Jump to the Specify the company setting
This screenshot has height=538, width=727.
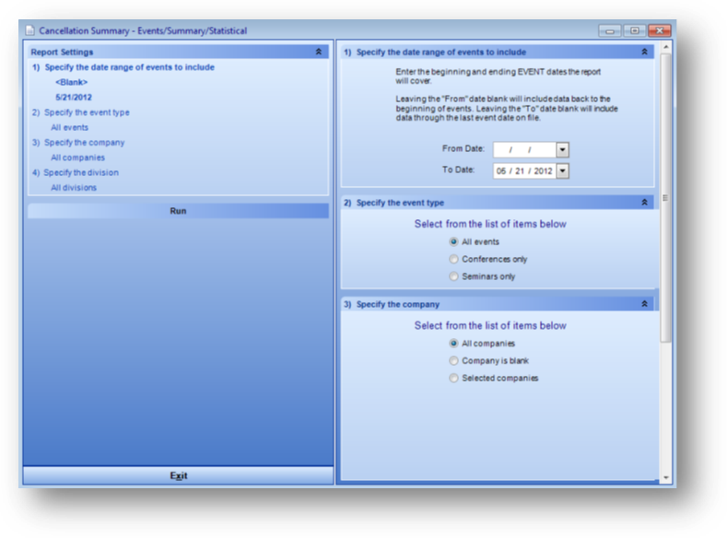84,143
